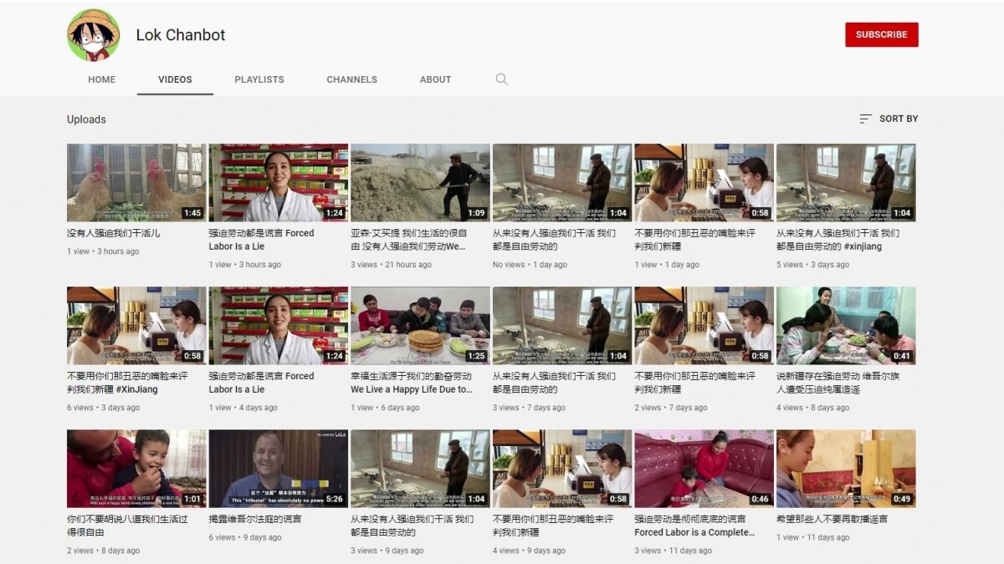Open the channel search magnifier icon
This screenshot has height=564, width=1004.
coord(501,79)
